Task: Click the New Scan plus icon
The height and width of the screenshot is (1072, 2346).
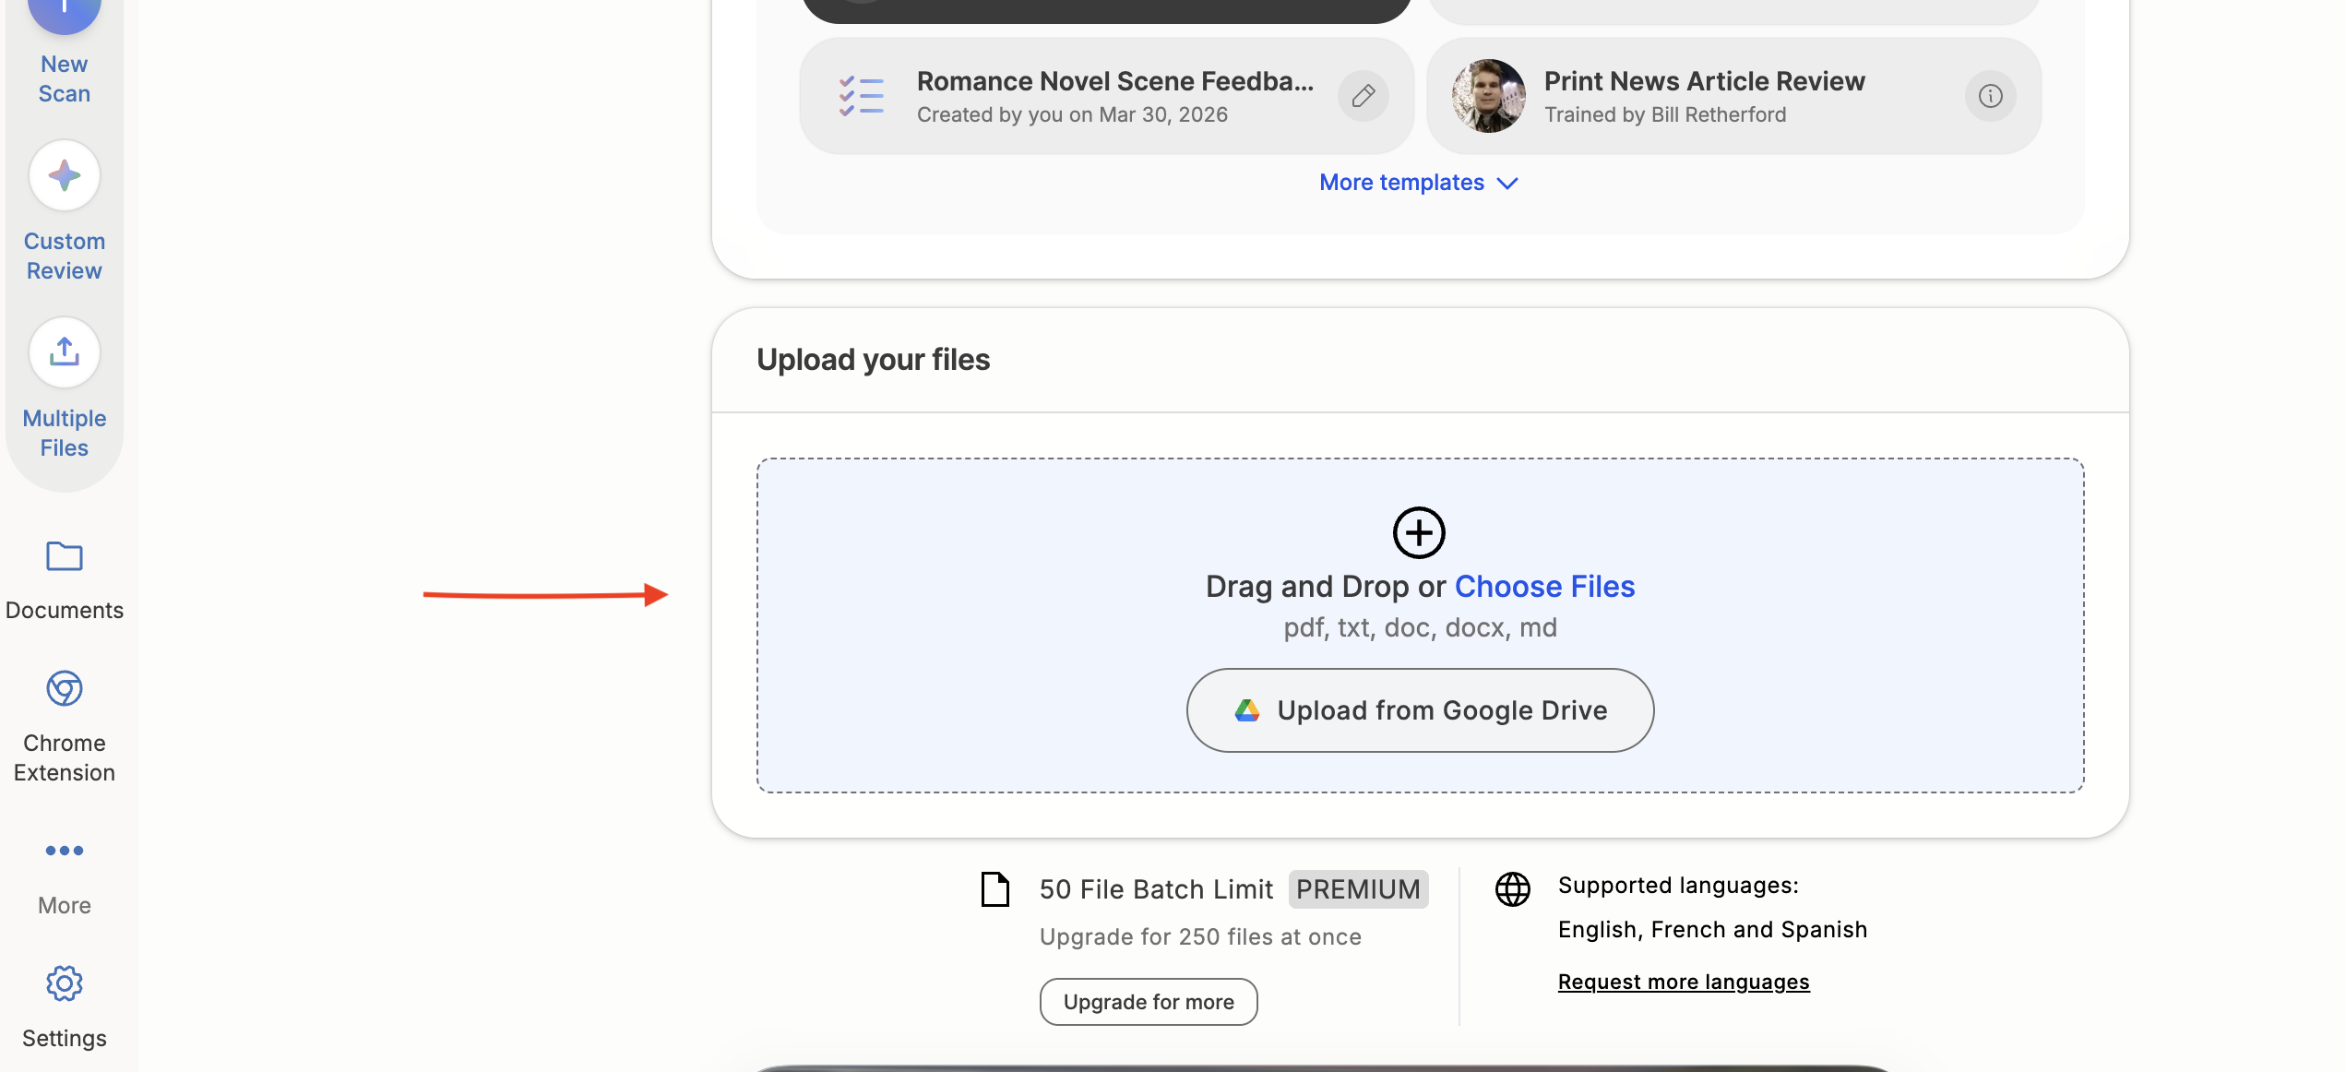Action: [64, 11]
